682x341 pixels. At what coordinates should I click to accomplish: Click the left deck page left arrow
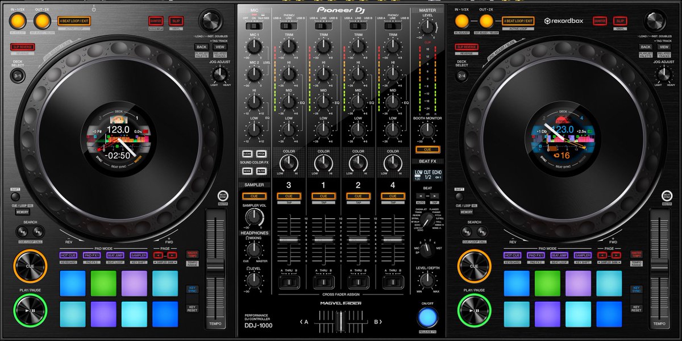[x=157, y=256]
